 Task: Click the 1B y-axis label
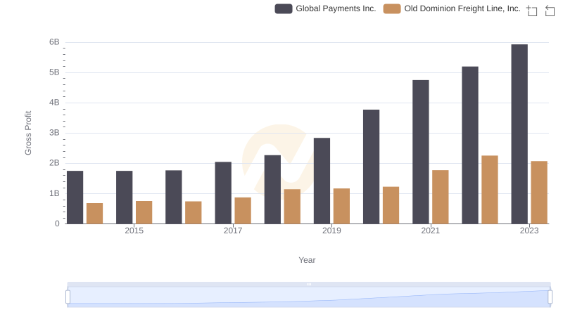point(54,193)
